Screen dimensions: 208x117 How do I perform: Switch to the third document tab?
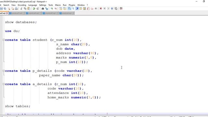pyautogui.click(x=34, y=13)
